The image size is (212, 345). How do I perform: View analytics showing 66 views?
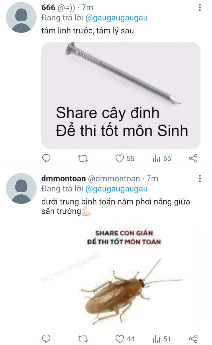point(162,158)
